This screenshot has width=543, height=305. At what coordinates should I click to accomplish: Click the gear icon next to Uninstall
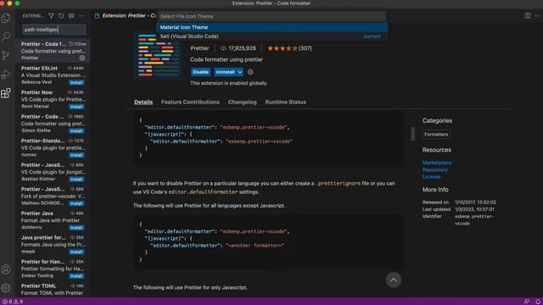point(250,72)
